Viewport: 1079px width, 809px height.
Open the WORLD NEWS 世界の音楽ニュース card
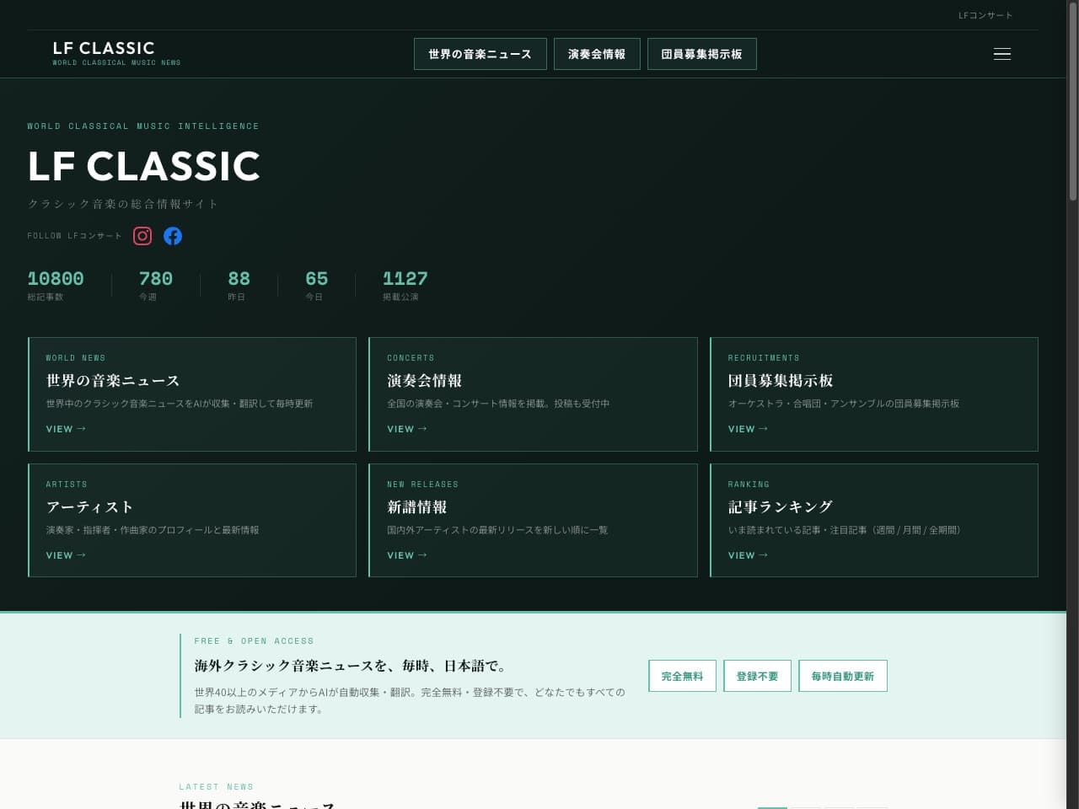pyautogui.click(x=192, y=394)
